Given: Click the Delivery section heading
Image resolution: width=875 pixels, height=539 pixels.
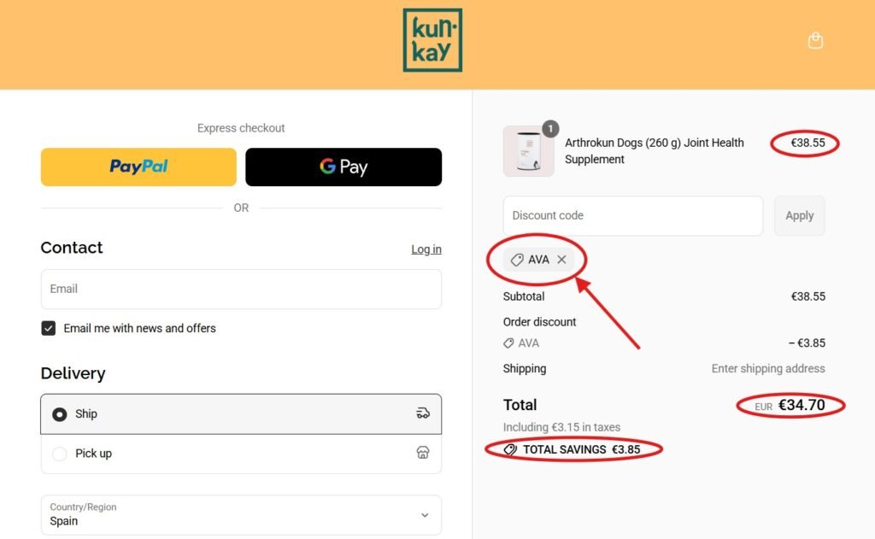Looking at the screenshot, I should click(73, 372).
